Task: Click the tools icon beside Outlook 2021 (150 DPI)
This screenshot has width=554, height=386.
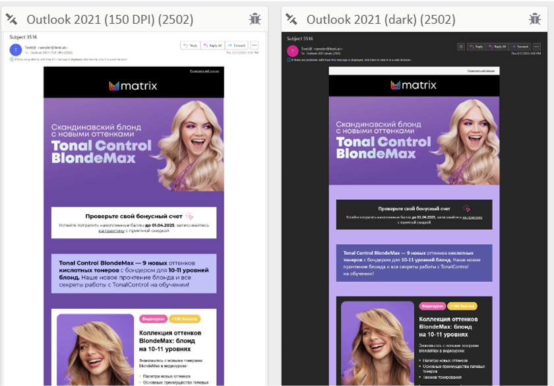Action: (x=11, y=19)
